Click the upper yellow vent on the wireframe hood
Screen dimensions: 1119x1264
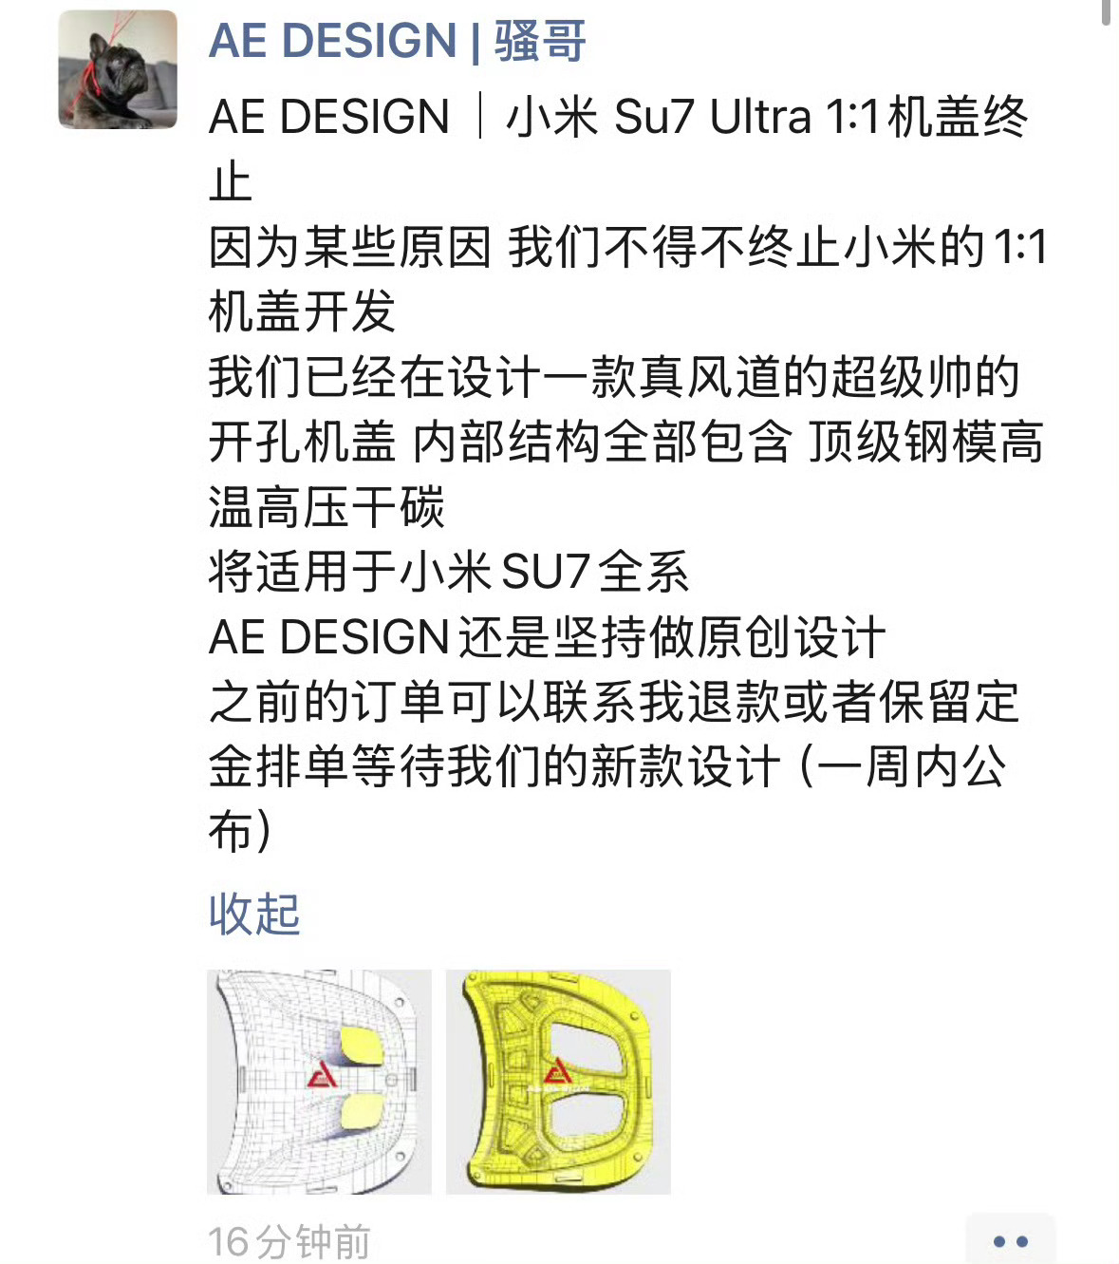click(x=360, y=1047)
